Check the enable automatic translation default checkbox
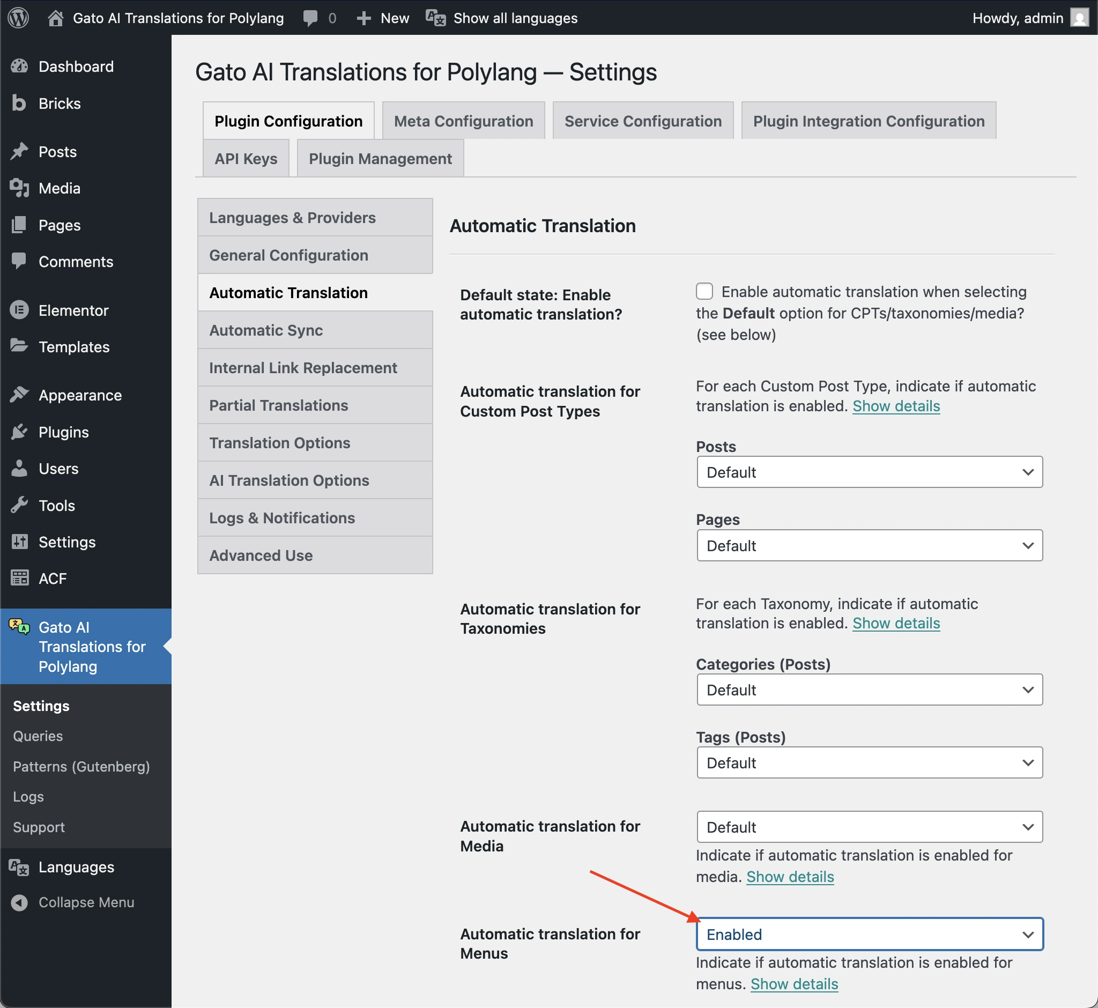The height and width of the screenshot is (1008, 1098). coord(704,291)
